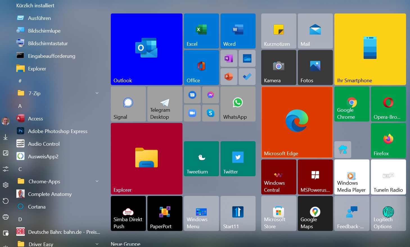Screen dimensions: 410x247
Task: Launch the Google Maps tile
Action: point(315,213)
